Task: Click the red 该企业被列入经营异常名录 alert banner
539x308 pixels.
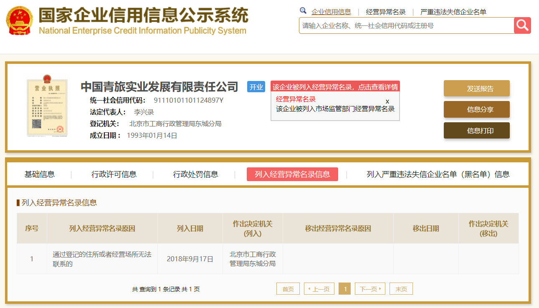Action: (335, 86)
